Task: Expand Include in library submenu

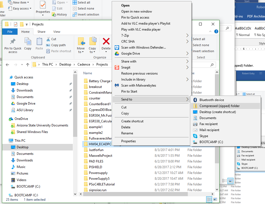Action: tap(187, 79)
